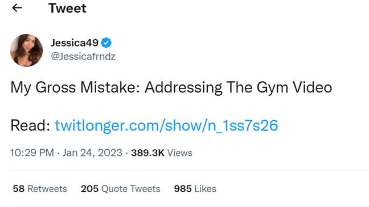View the 389.3K Views count
This screenshot has width=369, height=207.
tap(162, 153)
